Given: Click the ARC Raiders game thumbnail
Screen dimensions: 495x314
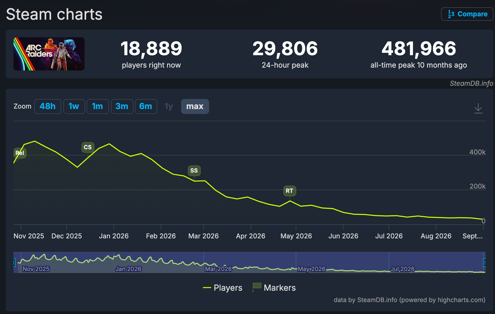Looking at the screenshot, I should click(x=49, y=54).
